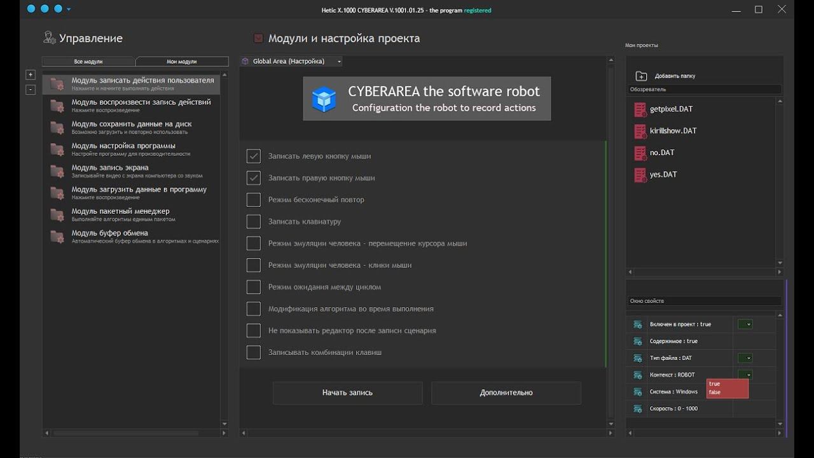The height and width of the screenshot is (458, 814).
Task: Uncheck 'Записать правую кнопку мыши'
Action: pyautogui.click(x=254, y=177)
